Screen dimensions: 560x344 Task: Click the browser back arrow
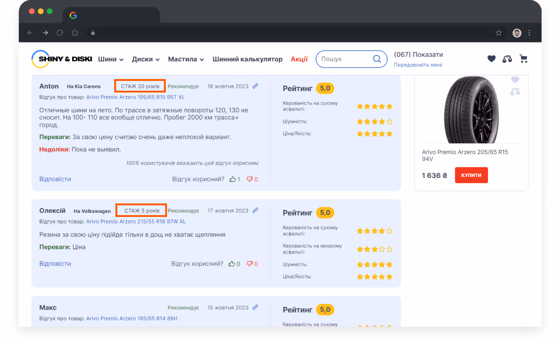pos(30,33)
